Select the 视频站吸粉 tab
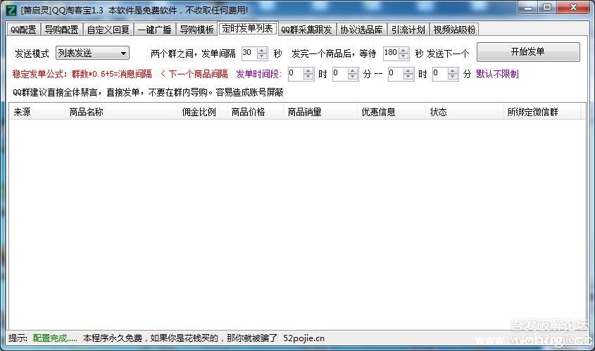Viewport: 595px width, 351px height. click(x=454, y=30)
